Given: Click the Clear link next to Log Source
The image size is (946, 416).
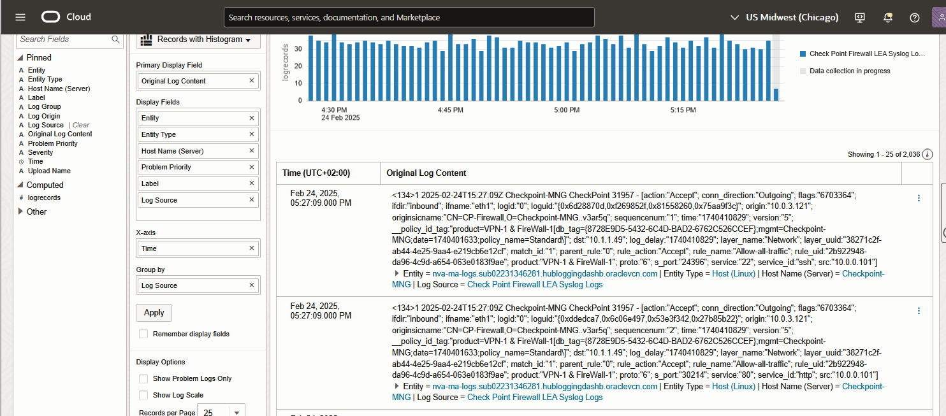Looking at the screenshot, I should point(81,125).
